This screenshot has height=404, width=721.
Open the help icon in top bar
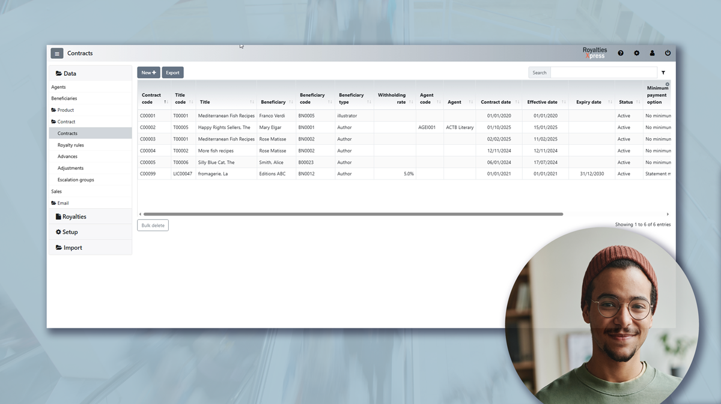[x=621, y=53]
